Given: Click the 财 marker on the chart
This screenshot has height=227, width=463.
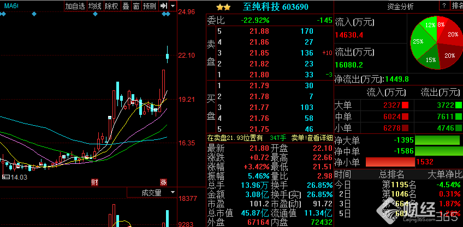Looking at the screenshot, I should click(94, 182).
